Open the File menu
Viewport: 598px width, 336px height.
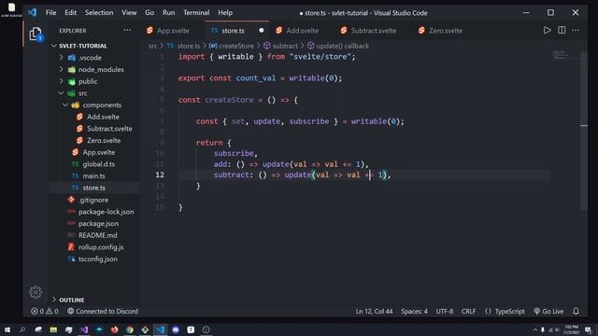tap(50, 12)
